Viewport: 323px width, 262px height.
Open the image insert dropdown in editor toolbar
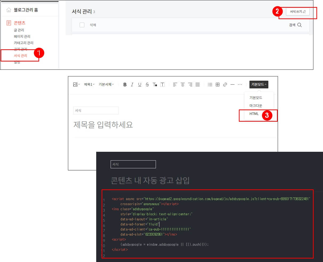point(76,84)
